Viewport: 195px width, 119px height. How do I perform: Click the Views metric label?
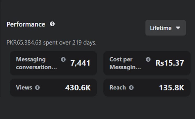[24, 87]
